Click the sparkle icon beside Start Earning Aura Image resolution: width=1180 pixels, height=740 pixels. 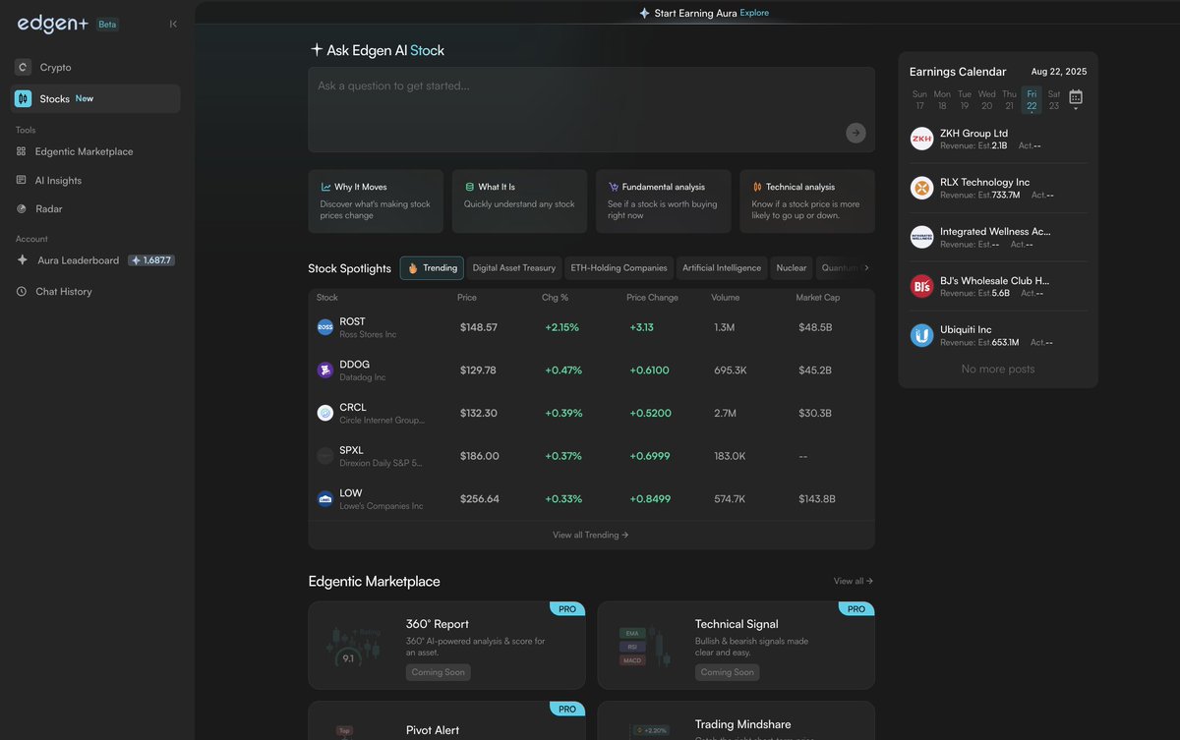pos(644,13)
